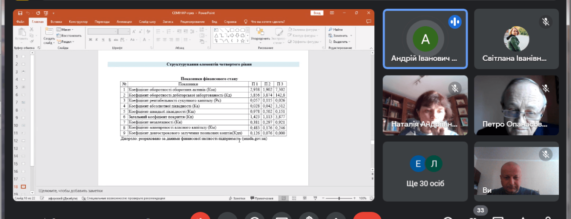
Task: Increase font size icon
Action: click(134, 32)
